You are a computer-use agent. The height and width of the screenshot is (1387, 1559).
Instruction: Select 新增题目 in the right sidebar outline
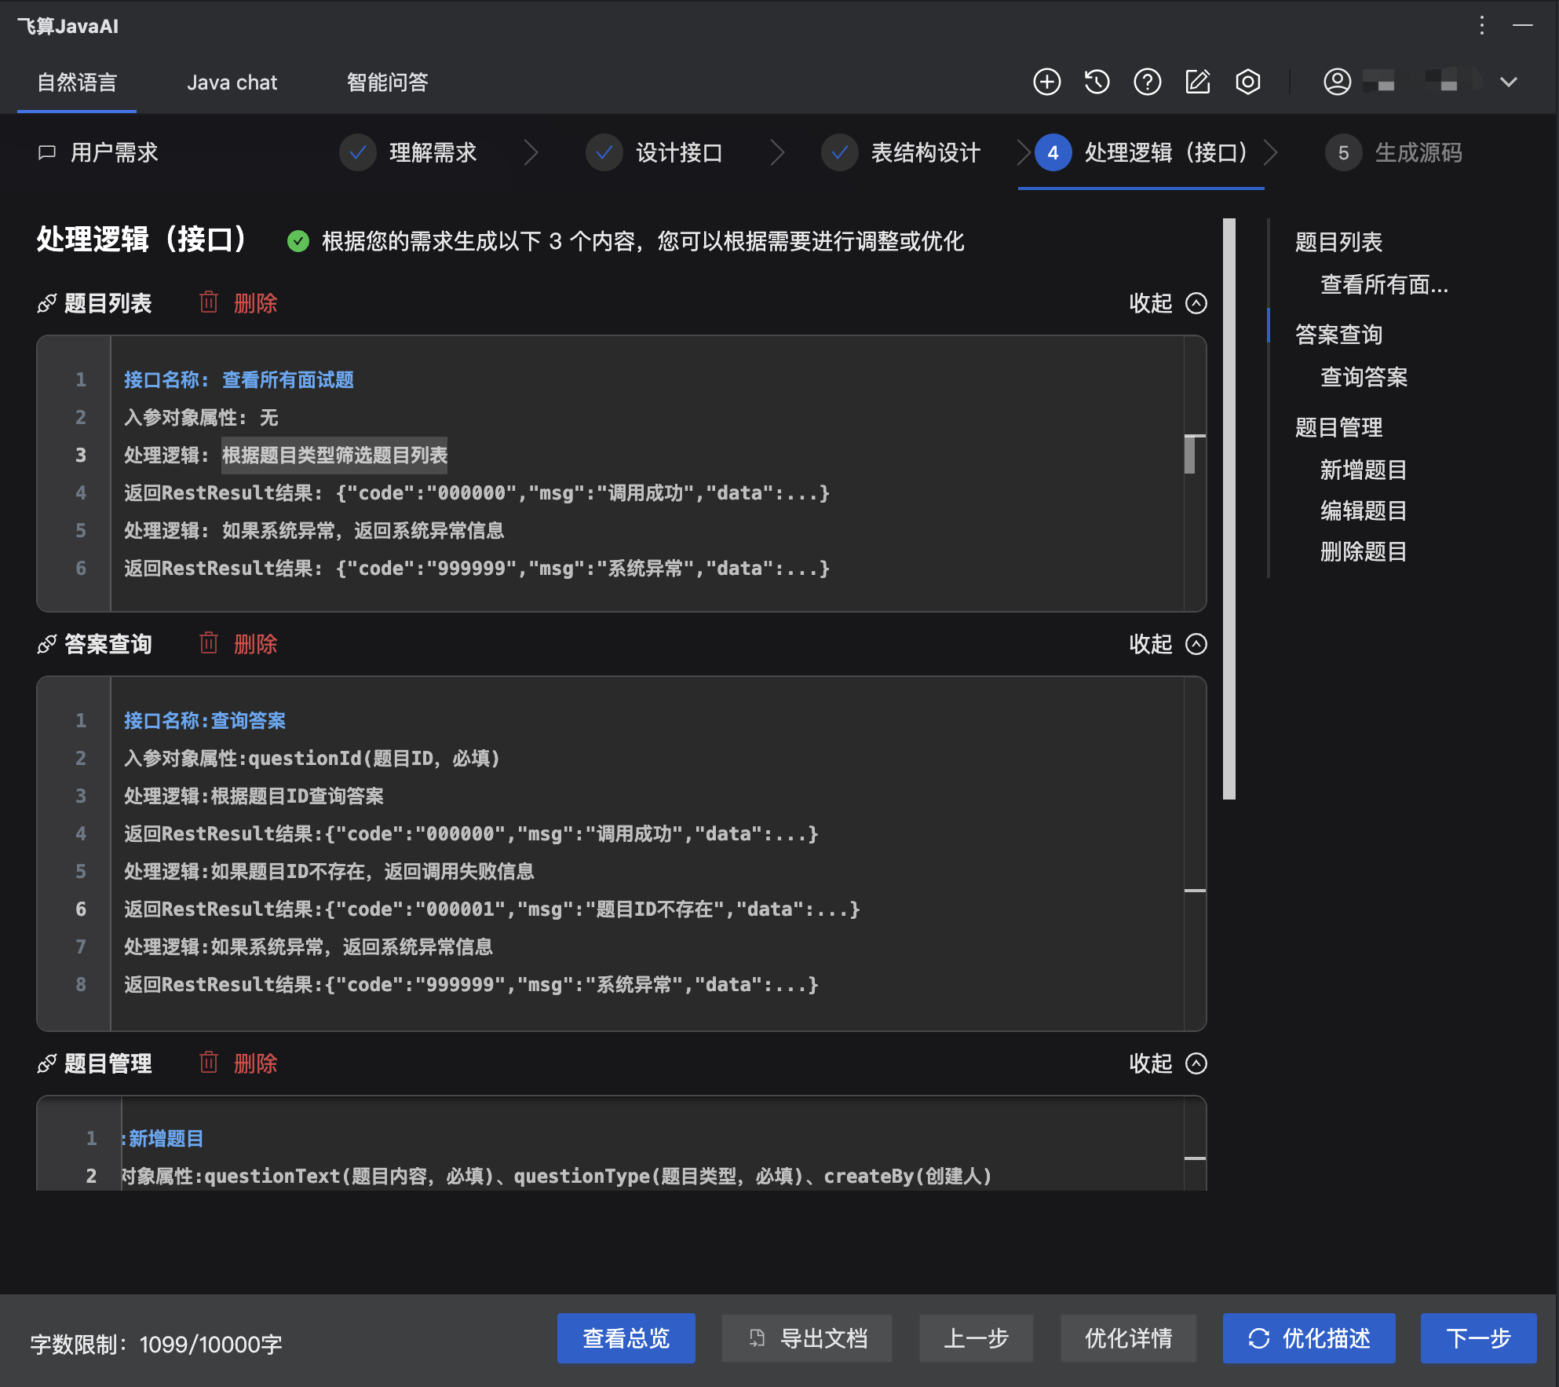click(x=1362, y=470)
